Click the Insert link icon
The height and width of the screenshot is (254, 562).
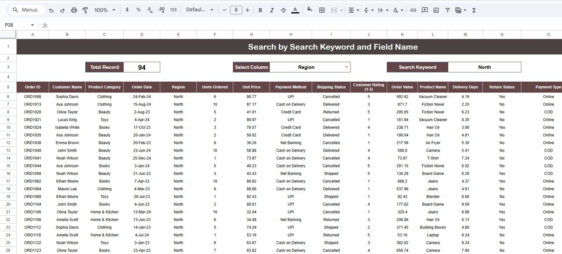coord(413,10)
